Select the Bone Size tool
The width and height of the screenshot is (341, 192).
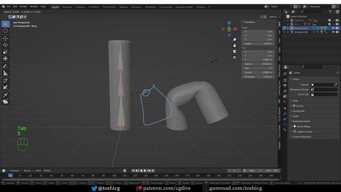pos(5,87)
